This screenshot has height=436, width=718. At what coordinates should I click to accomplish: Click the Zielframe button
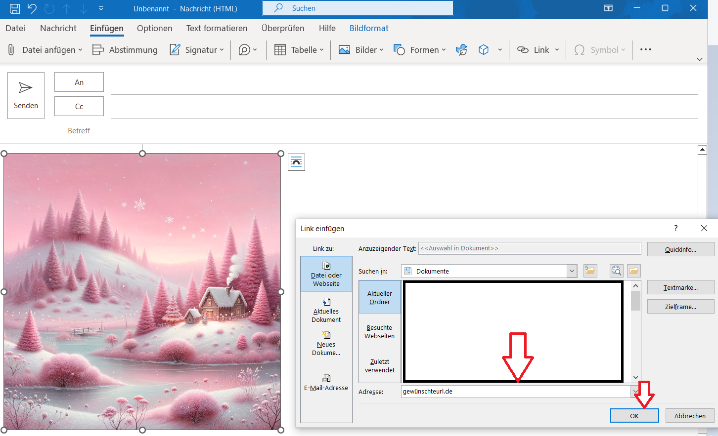(x=680, y=307)
